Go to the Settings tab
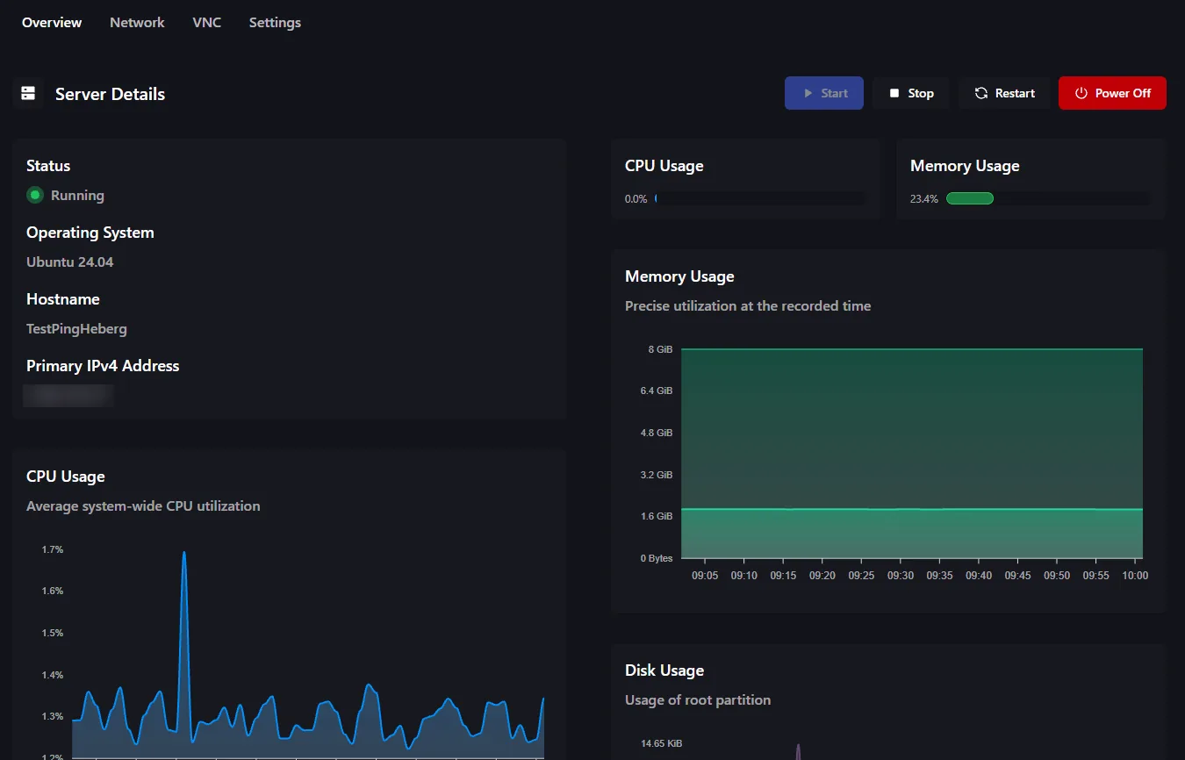This screenshot has height=760, width=1185. pyautogui.click(x=275, y=23)
